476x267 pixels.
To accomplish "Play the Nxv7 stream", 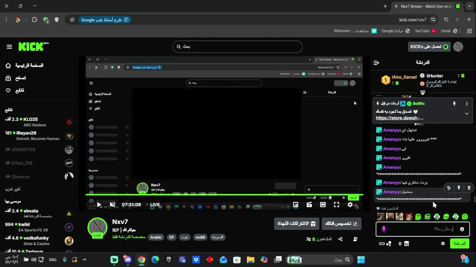I will (x=99, y=205).
